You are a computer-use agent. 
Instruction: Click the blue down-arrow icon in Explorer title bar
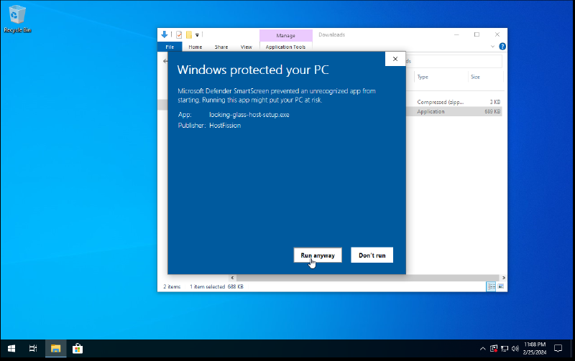[x=165, y=34]
